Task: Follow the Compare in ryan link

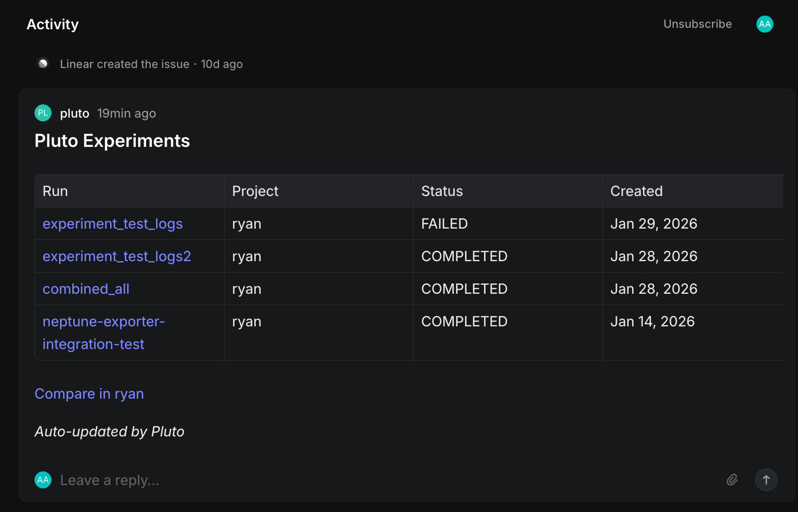Action: 89,394
